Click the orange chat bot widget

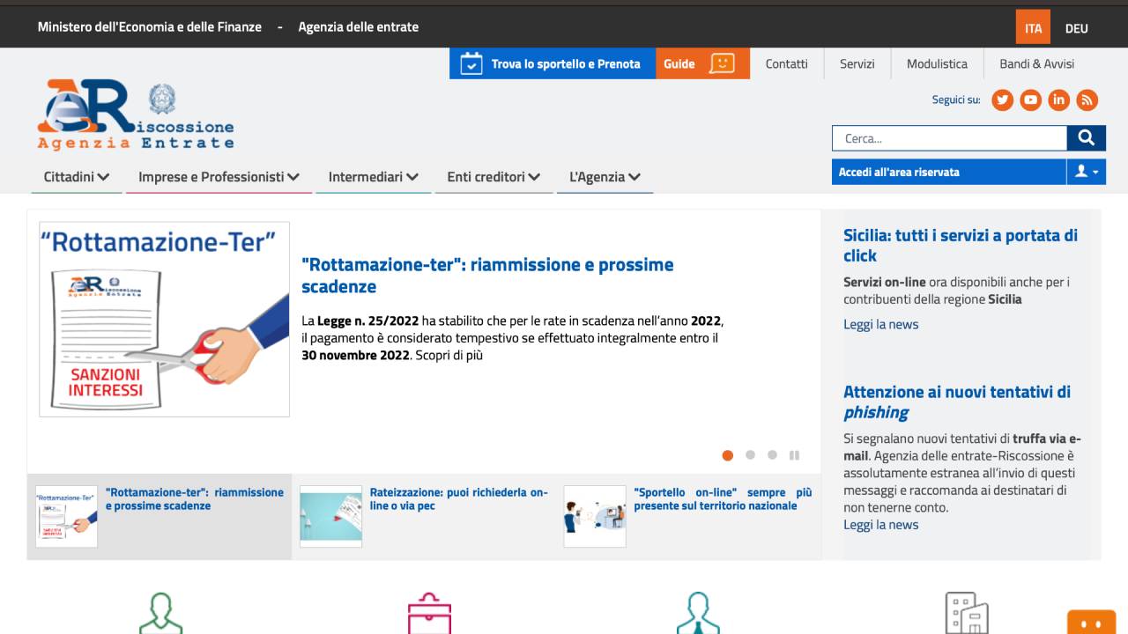pyautogui.click(x=1091, y=623)
